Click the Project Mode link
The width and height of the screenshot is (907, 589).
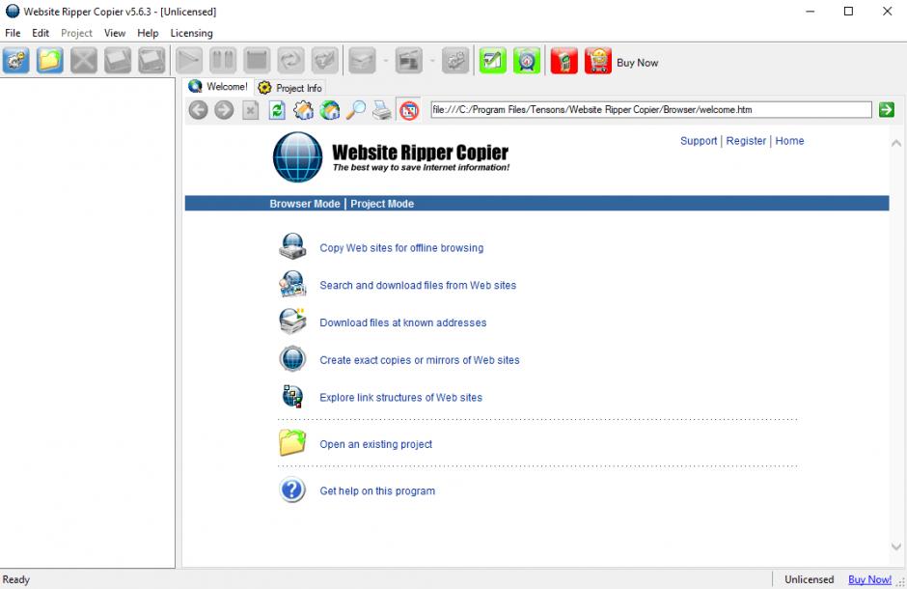[x=382, y=204]
